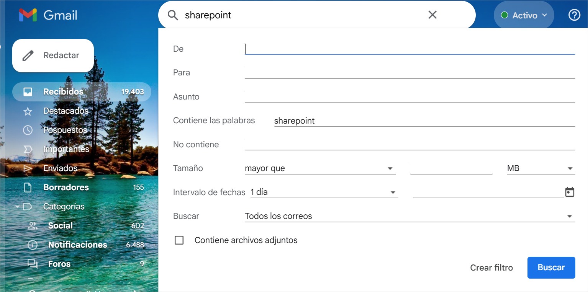This screenshot has width=588, height=292.
Task: Click the size value input field
Action: (451, 168)
